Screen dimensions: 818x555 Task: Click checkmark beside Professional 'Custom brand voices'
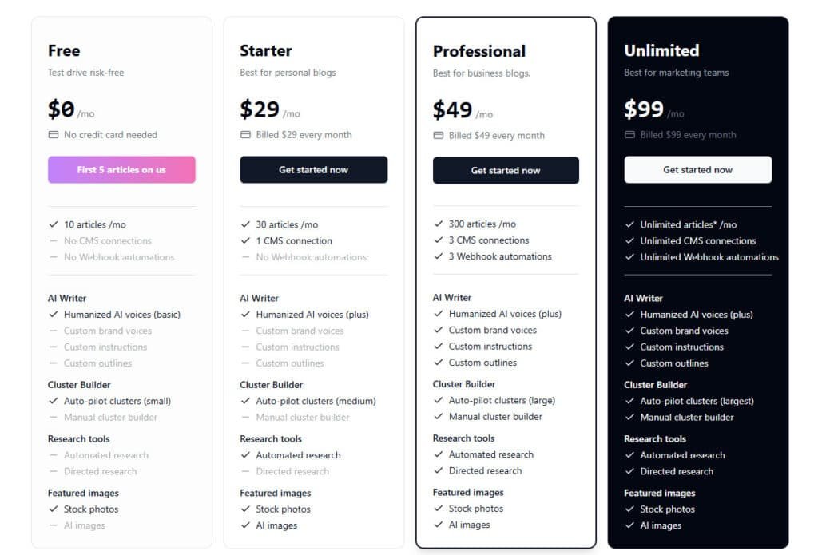click(x=438, y=331)
